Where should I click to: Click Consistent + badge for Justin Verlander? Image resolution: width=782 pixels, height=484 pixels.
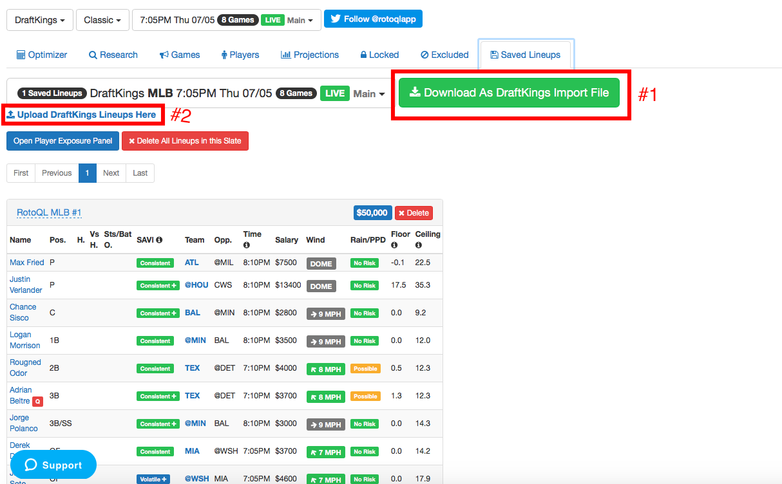tap(158, 286)
